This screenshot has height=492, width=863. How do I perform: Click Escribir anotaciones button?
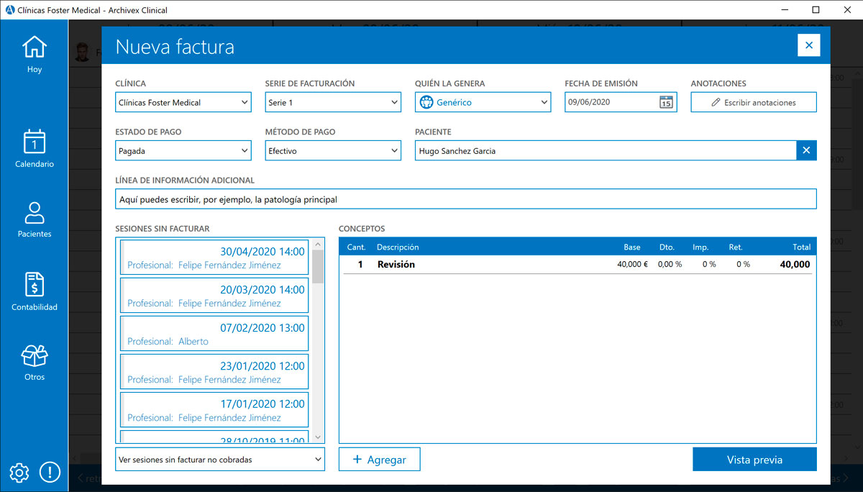point(753,102)
